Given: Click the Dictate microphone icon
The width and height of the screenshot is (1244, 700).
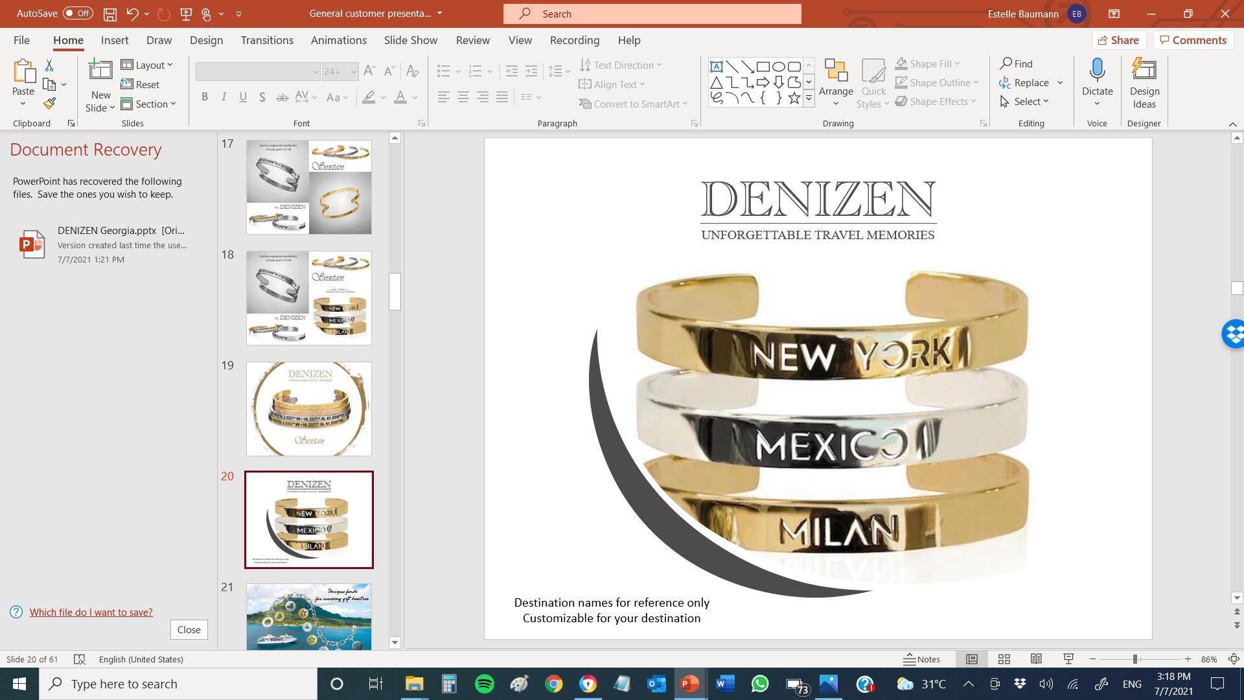Looking at the screenshot, I should [x=1097, y=70].
